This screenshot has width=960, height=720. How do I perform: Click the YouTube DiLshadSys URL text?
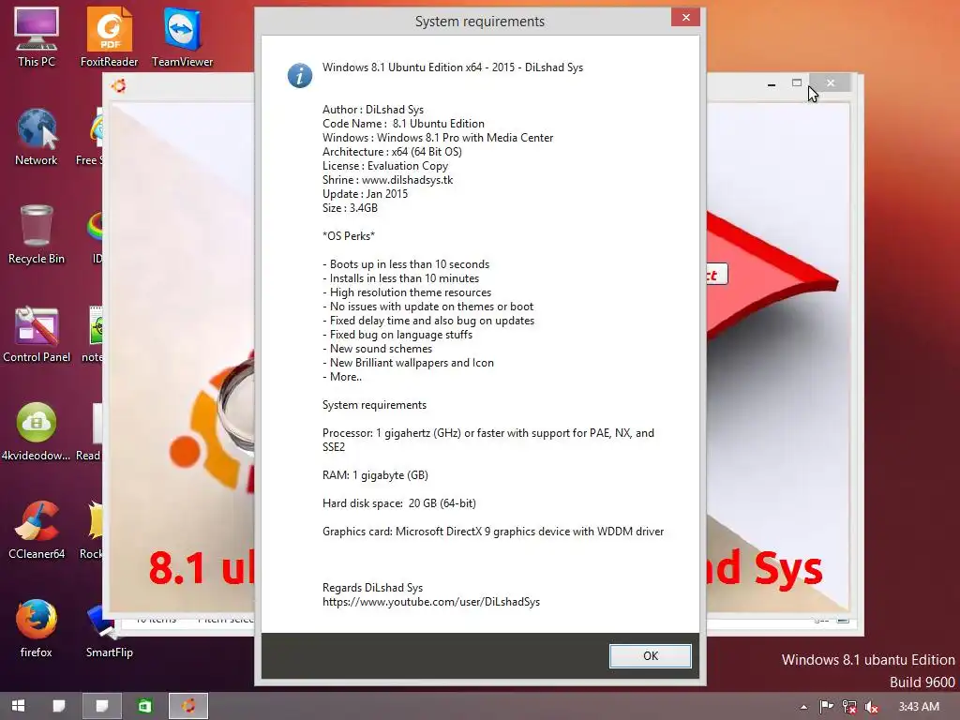(x=431, y=602)
